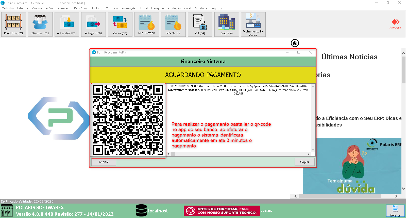Open the Logistica menu
Image resolution: width=406 pixels, height=218 pixels.
pyautogui.click(x=216, y=8)
